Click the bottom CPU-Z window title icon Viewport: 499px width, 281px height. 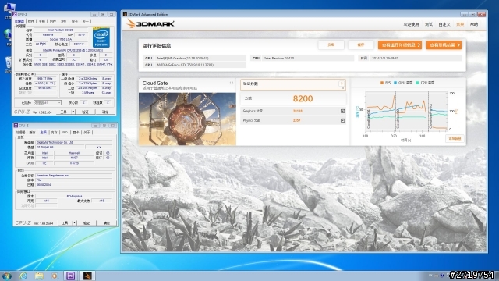(16, 126)
